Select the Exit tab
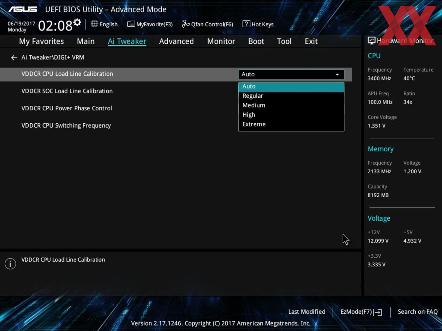The height and width of the screenshot is (331, 442). 311,41
